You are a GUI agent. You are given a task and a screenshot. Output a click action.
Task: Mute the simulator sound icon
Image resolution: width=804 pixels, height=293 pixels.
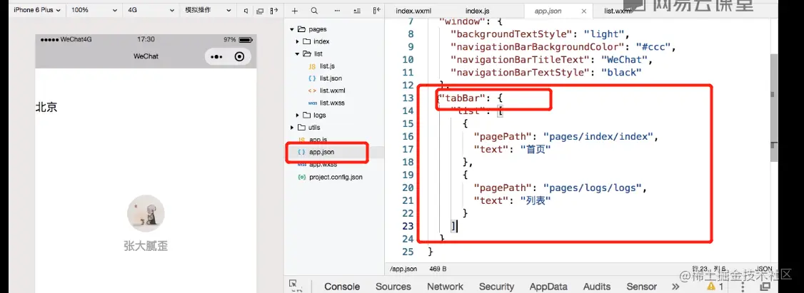[246, 10]
